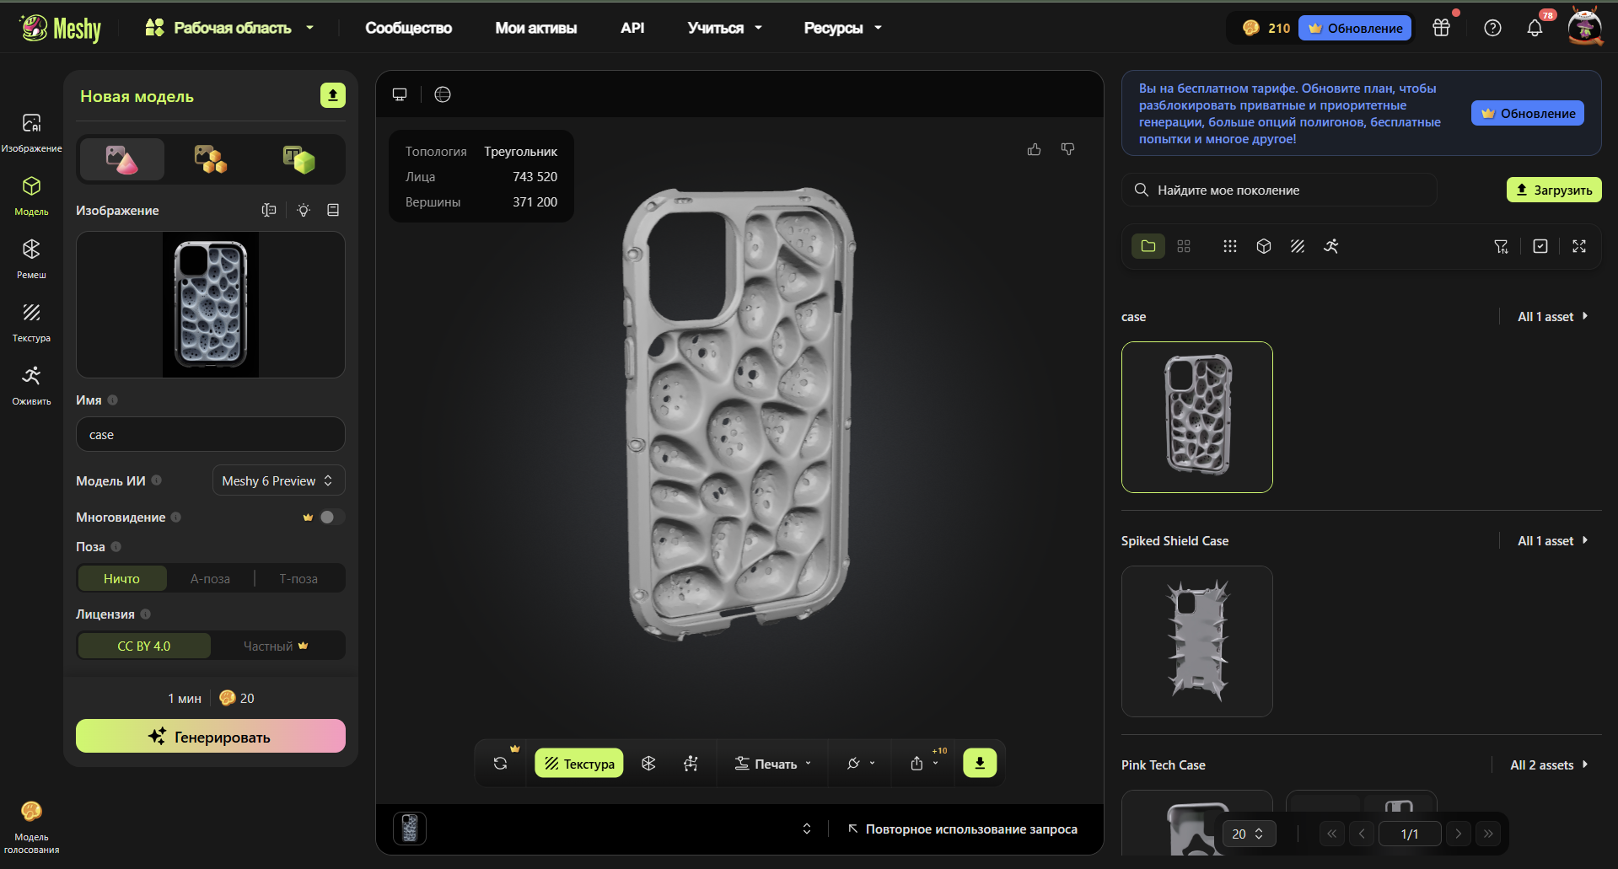Viewport: 1618px width, 869px height.
Task: Open the API page in top navigation
Action: click(632, 28)
